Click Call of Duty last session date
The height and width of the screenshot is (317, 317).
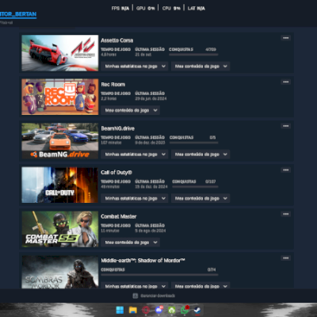point(151,186)
